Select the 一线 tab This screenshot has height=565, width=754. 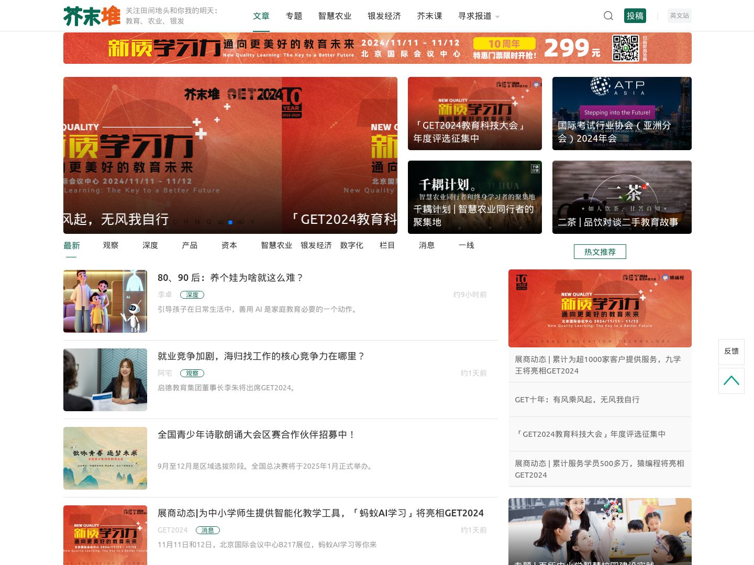click(x=467, y=245)
